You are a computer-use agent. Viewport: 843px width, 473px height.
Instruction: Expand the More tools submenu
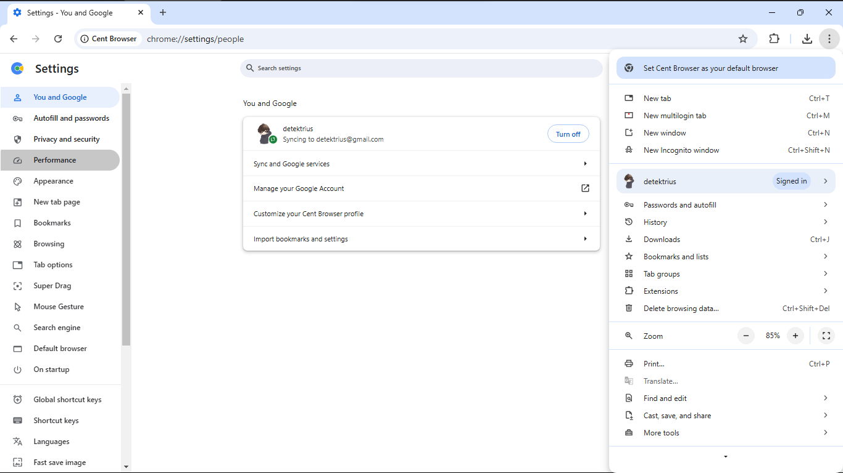(x=725, y=433)
